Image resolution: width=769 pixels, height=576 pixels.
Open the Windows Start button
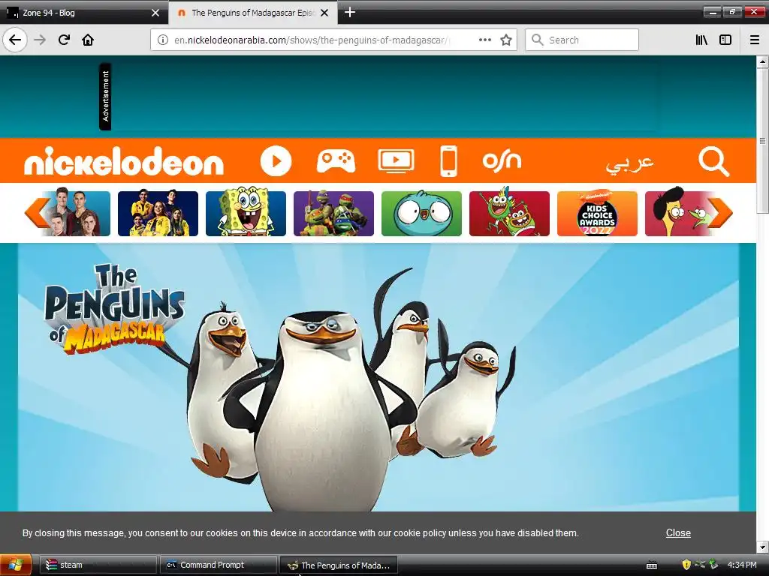pos(16,565)
